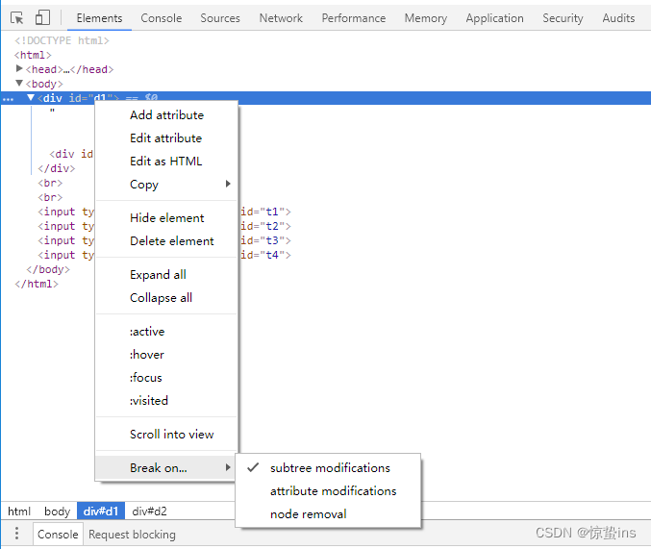Click the ellipsis beside the selected div row
Screen dimensions: 651x549
[8, 99]
